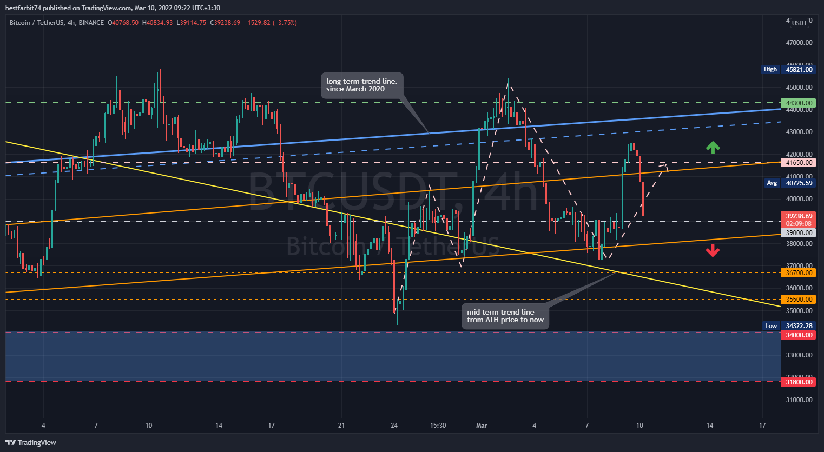The image size is (824, 452).
Task: Click the 35500.00 orange price tag
Action: coord(798,300)
